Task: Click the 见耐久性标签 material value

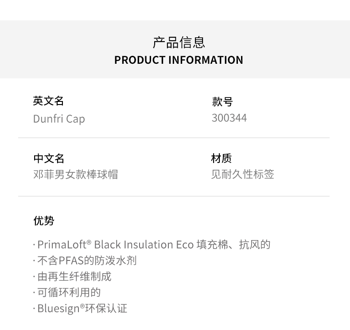Action: [x=242, y=174]
